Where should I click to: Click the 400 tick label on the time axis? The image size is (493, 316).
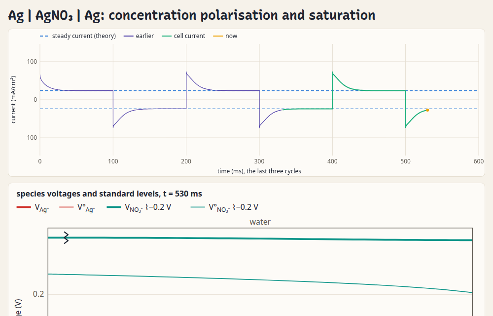tap(332, 161)
